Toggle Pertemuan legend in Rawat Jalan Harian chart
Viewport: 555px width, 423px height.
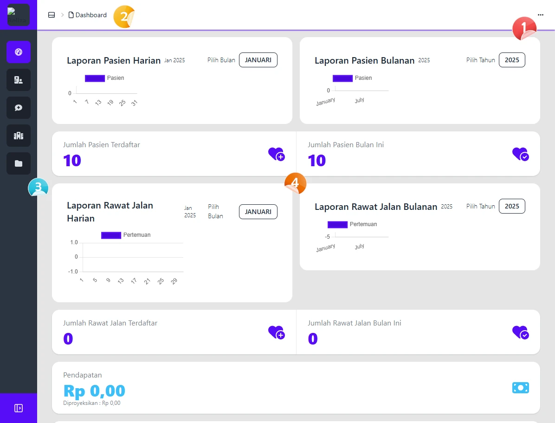pos(126,235)
